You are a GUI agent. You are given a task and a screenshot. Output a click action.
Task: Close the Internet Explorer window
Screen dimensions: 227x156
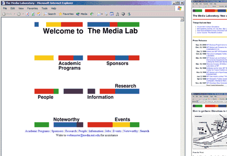click(182, 3)
